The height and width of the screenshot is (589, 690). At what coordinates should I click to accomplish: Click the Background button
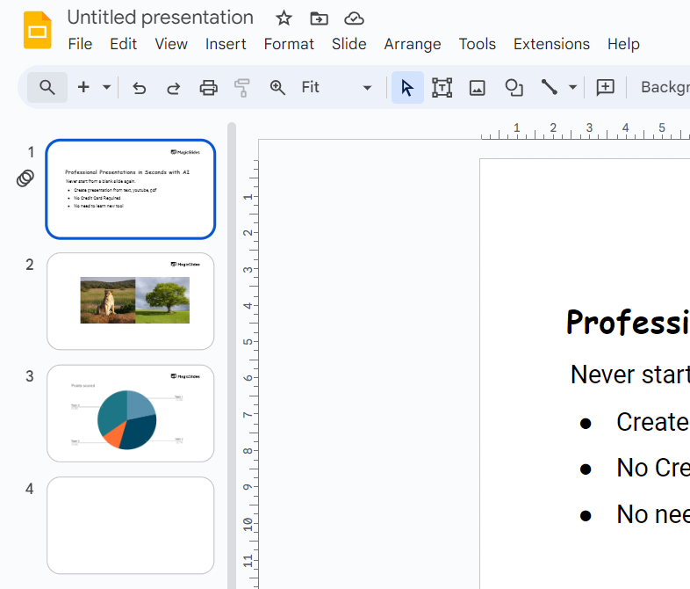point(665,87)
